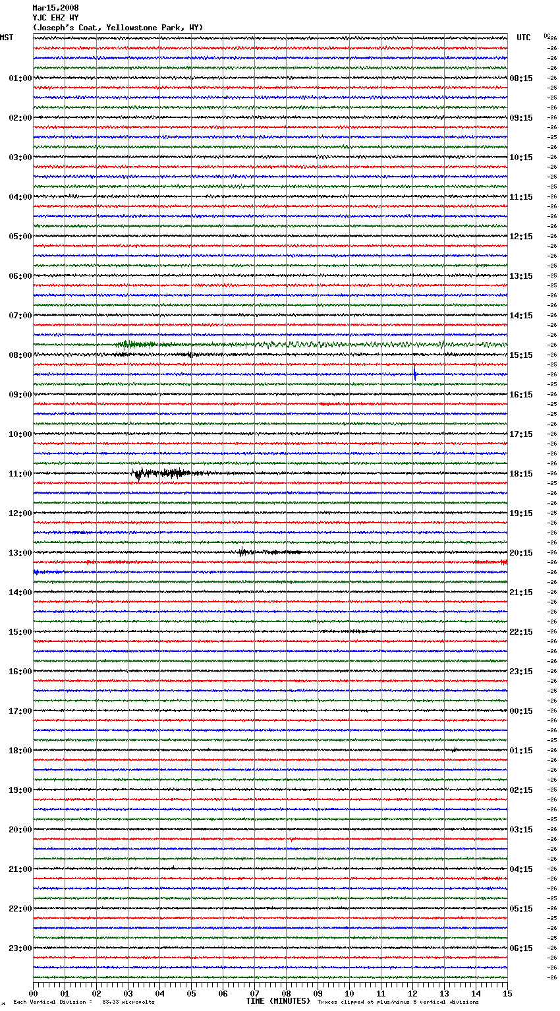This screenshot has height=1011, width=560.
Task: Select the 03:15 UTC time label
Action: pyautogui.click(x=521, y=830)
